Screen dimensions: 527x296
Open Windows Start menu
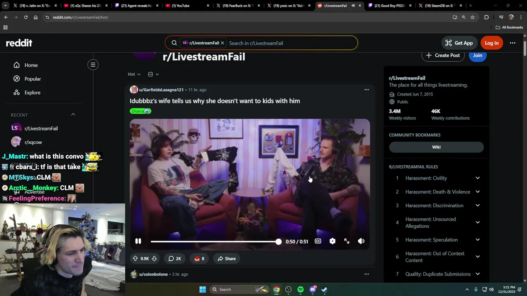pos(203,289)
